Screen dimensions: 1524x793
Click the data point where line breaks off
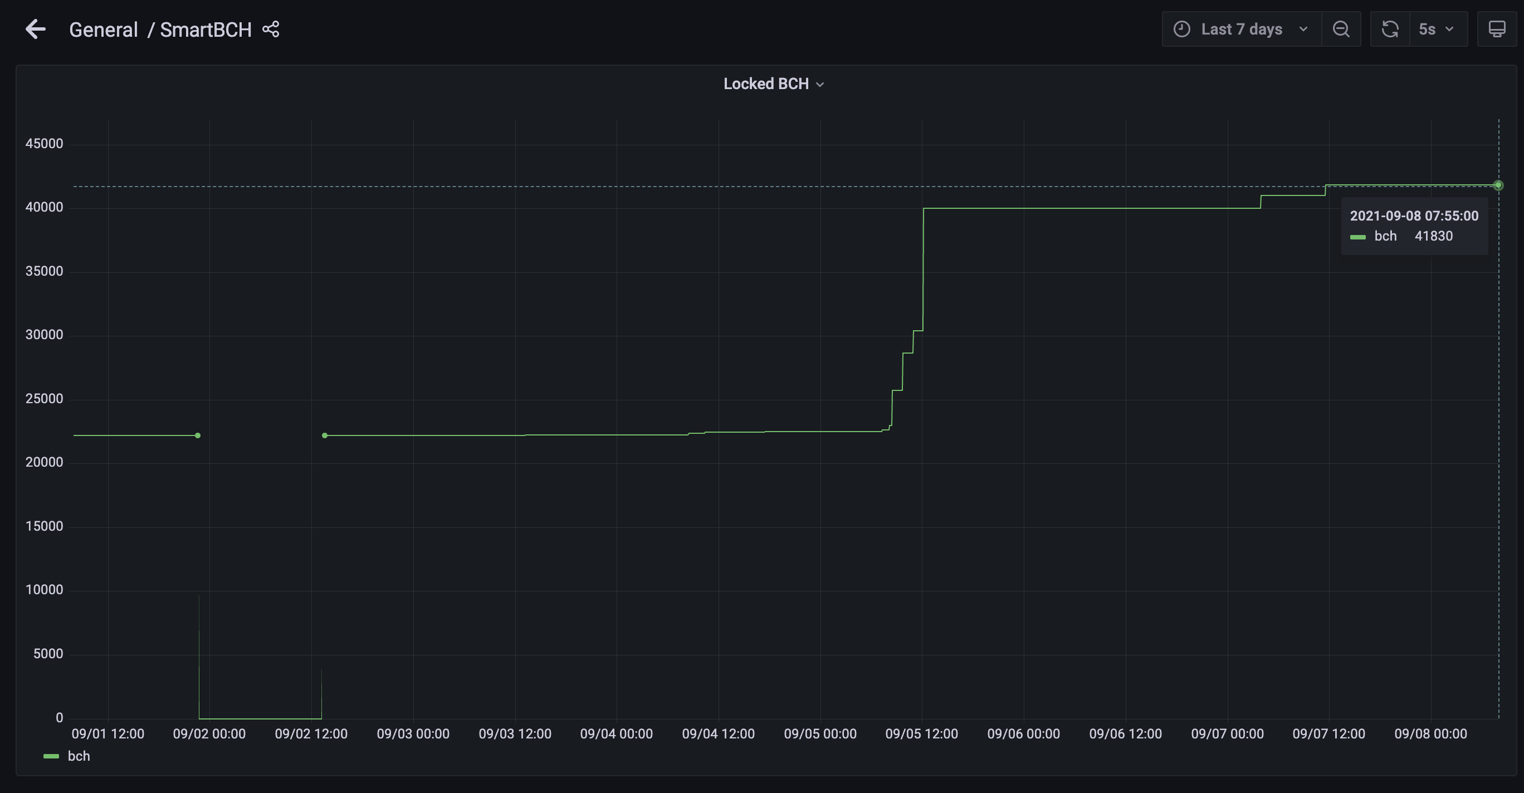point(198,436)
